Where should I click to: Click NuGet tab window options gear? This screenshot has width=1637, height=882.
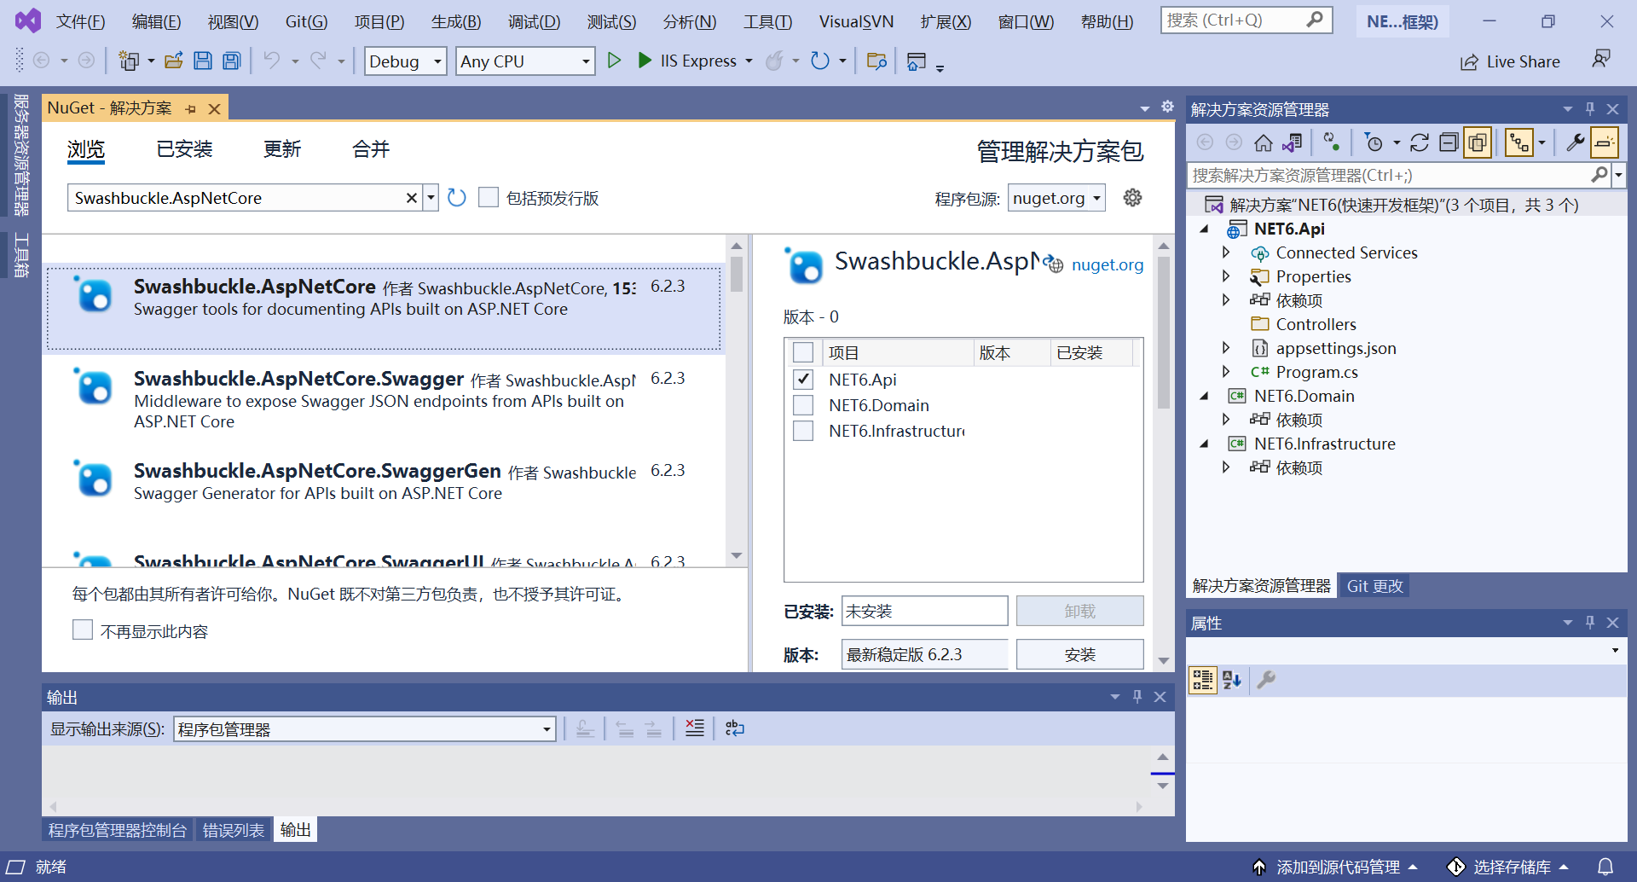pos(1167,107)
